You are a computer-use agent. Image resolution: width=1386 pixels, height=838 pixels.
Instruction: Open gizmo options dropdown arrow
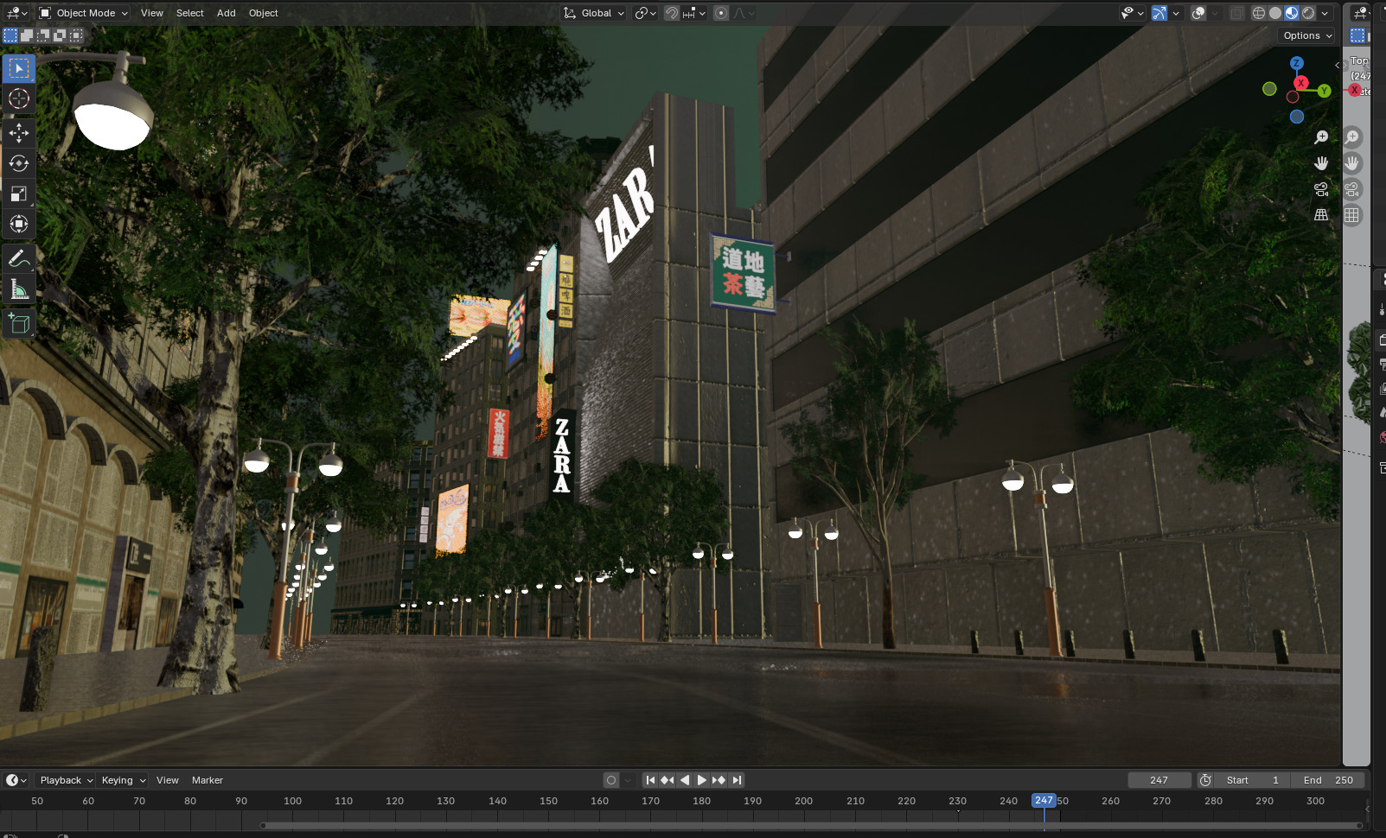click(x=1176, y=13)
